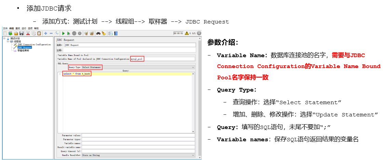386x160 pixels.
Task: Open the Templates toolbar icon
Action: click(10, 33)
